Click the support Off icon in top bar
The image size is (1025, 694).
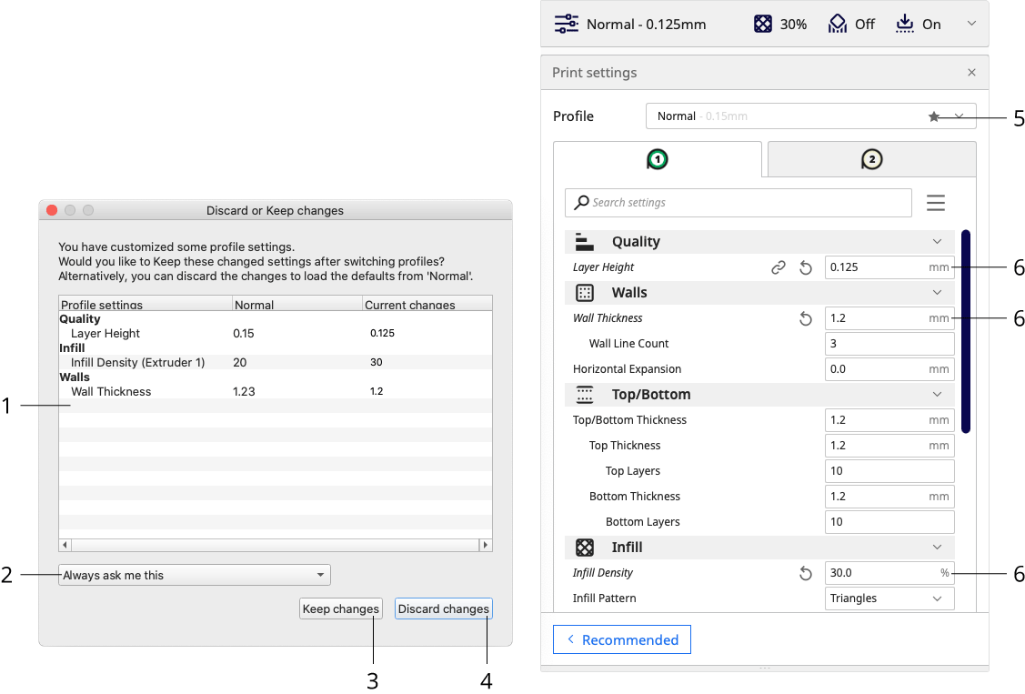[x=837, y=24]
